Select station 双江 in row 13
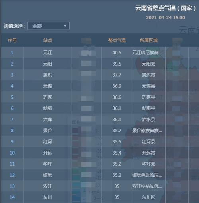199x203 pixels. (47, 186)
